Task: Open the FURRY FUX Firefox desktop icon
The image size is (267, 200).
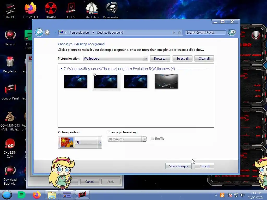Action: coord(31,11)
